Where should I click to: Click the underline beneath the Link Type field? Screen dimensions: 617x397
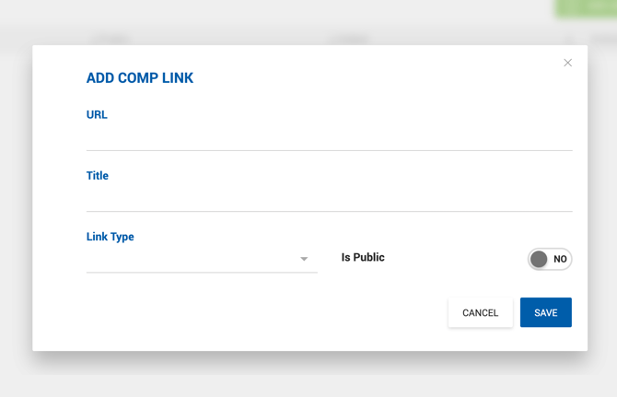202,273
